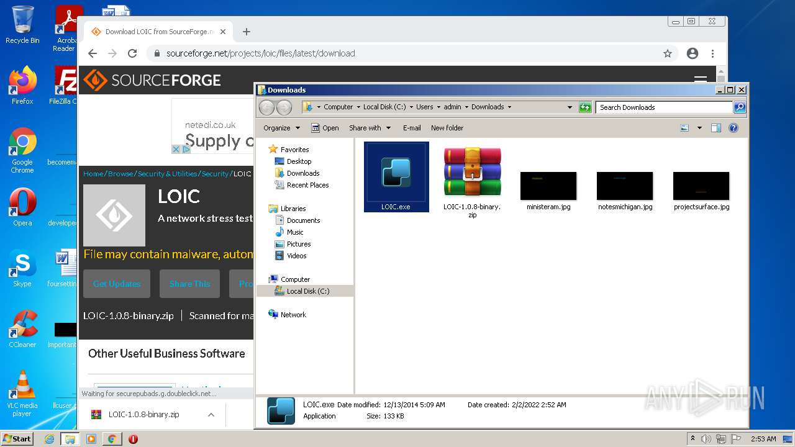Viewport: 795px width, 447px height.
Task: Open Recycle Bin desktop icon
Action: [22, 25]
